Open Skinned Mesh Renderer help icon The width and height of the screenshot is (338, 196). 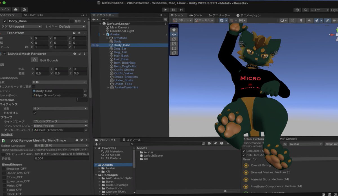coord(75,54)
